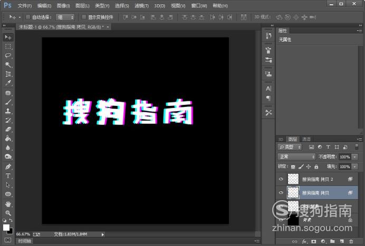Enable the 自动选择 checkbox
This screenshot has height=246, width=365.
[x=28, y=17]
